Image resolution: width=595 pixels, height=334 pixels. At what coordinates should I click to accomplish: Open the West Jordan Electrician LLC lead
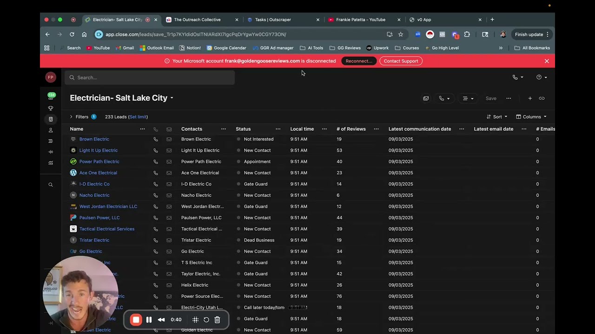pos(108,206)
